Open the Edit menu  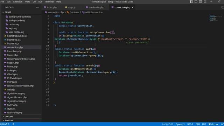[x=8, y=2]
